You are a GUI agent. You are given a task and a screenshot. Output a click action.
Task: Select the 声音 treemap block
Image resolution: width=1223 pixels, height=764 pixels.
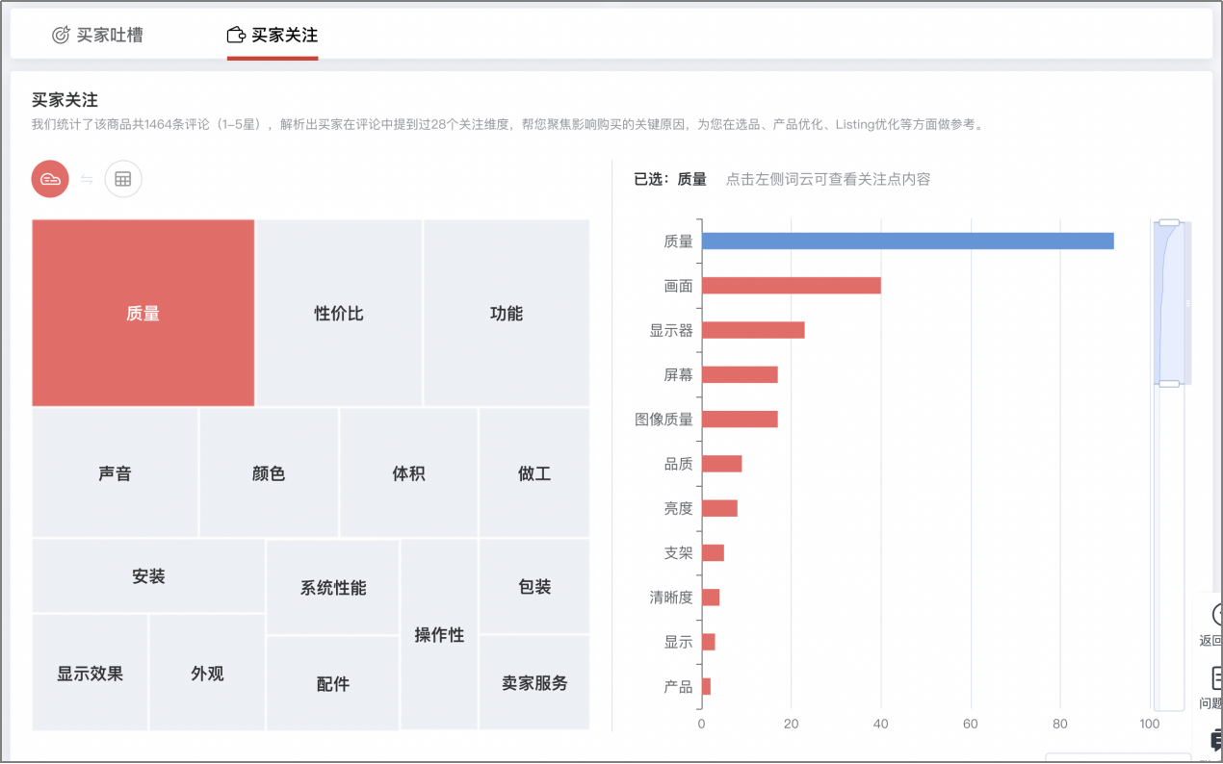tap(115, 472)
